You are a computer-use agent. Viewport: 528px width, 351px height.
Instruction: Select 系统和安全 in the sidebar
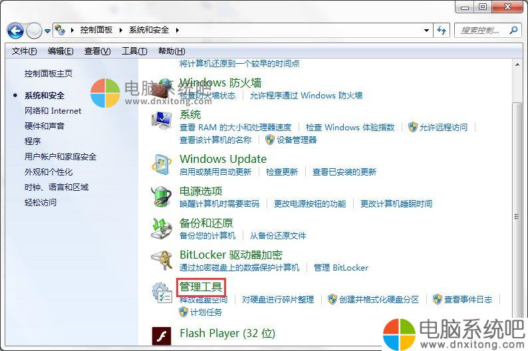[45, 96]
